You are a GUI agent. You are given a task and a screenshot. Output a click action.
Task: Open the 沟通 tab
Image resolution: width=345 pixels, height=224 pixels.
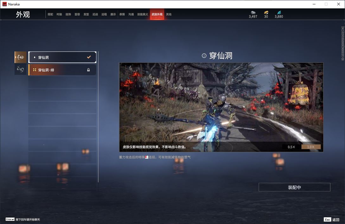pos(131,14)
